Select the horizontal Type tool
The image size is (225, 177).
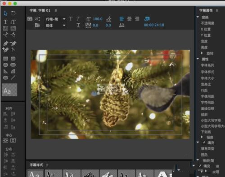(x=5, y=22)
